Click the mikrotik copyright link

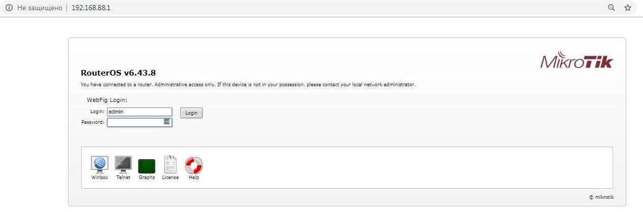click(x=601, y=197)
